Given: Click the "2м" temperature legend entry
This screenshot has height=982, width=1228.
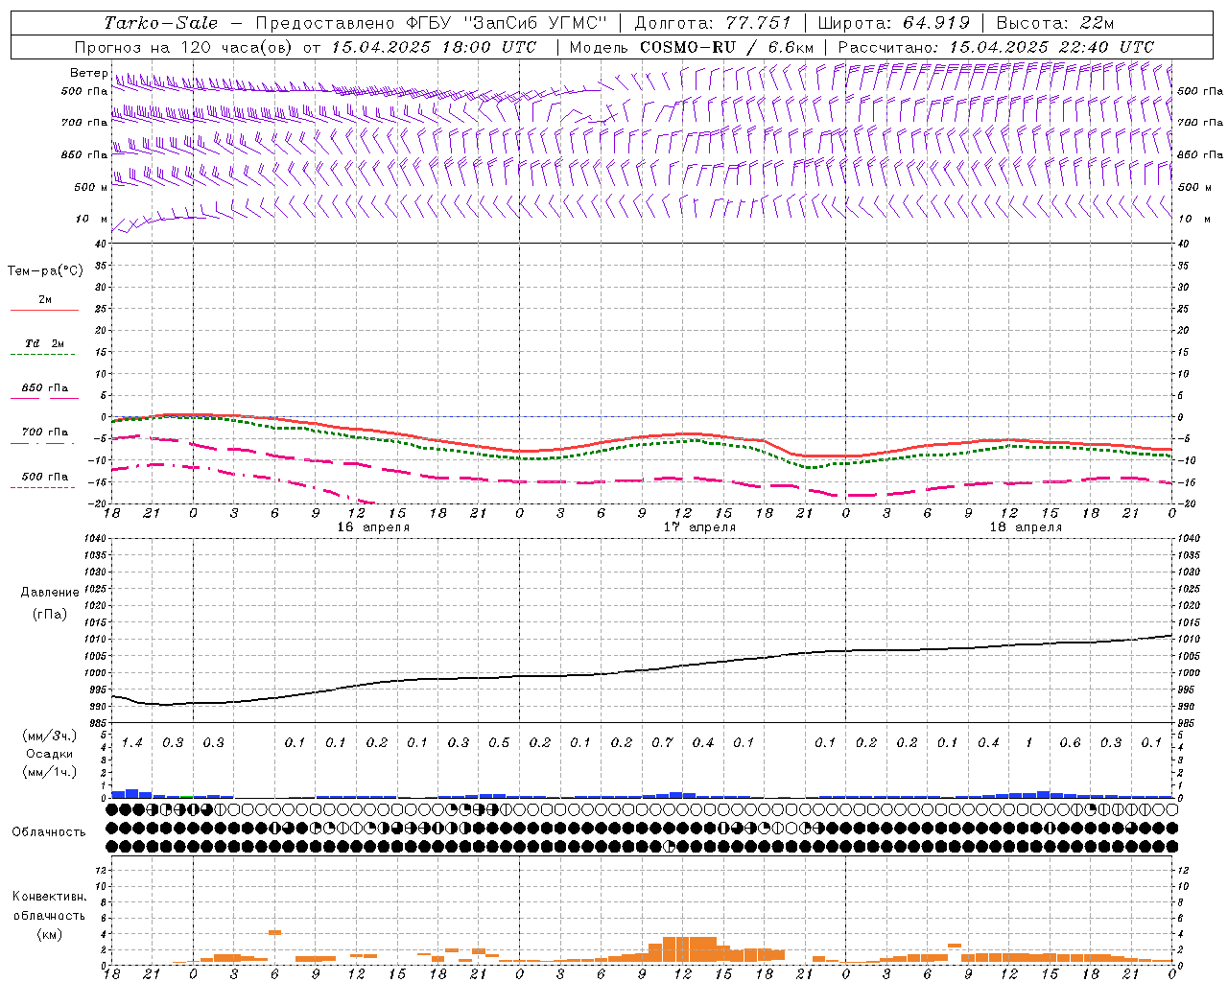Looking at the screenshot, I should [x=45, y=299].
